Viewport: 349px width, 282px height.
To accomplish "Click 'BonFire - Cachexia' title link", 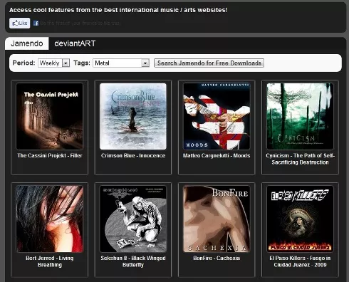I will click(x=217, y=258).
